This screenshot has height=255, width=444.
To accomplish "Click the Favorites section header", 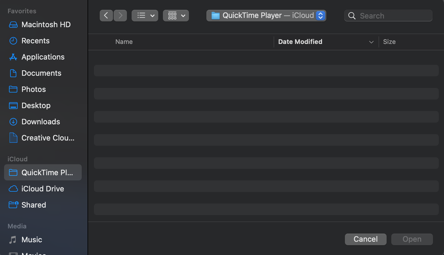I will 22,11.
